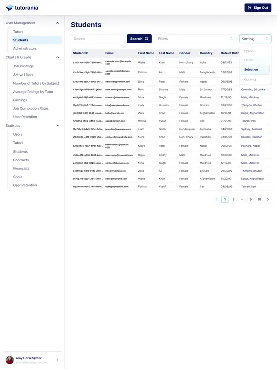Open Earnings chart
Viewport: 277px width, 369px height.
20,100
